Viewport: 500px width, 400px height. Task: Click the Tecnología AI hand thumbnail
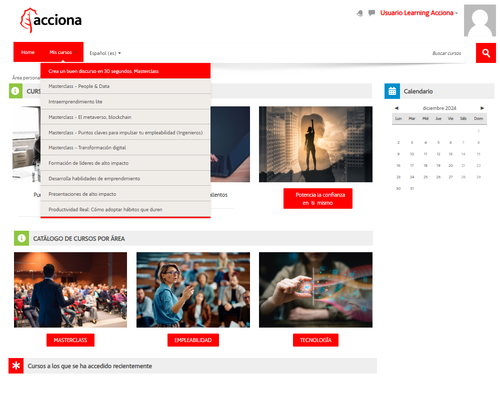click(x=315, y=290)
